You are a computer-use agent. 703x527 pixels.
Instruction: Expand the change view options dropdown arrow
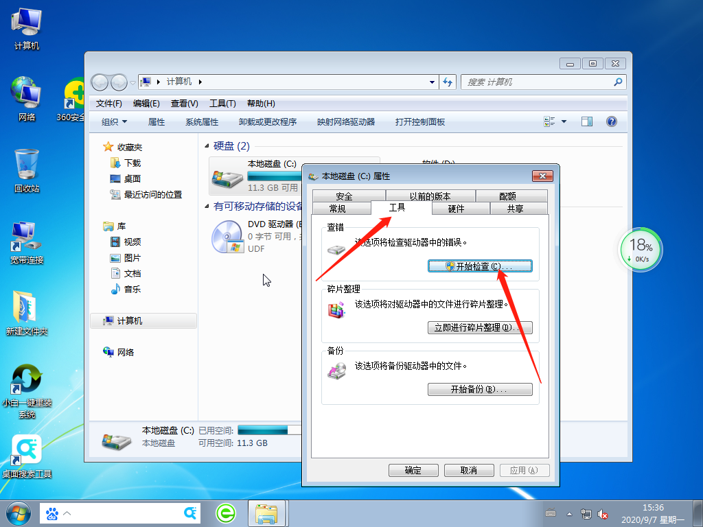pos(564,121)
